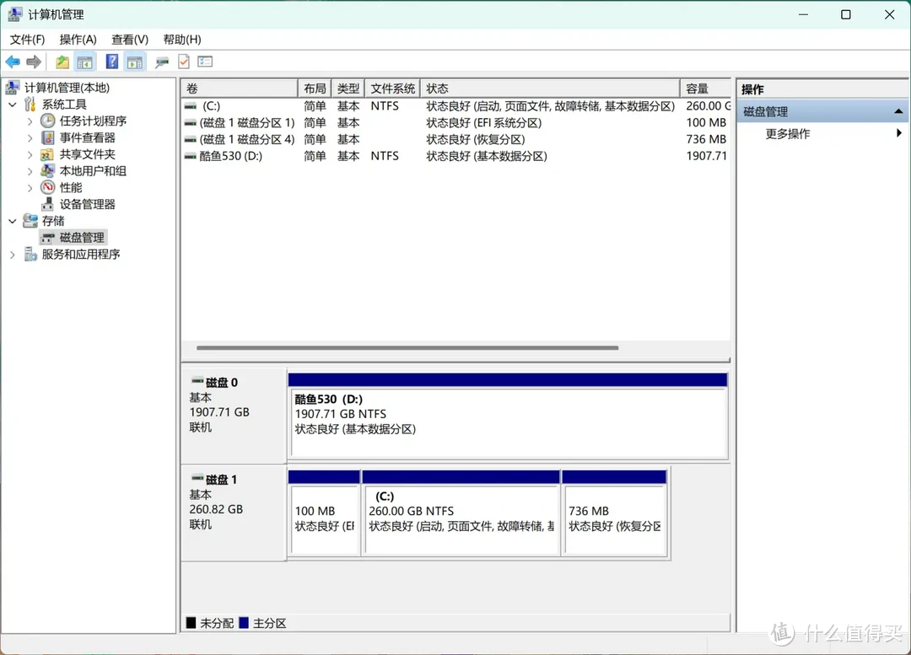Select Local Users and Groups (本地用户和组)

(93, 171)
